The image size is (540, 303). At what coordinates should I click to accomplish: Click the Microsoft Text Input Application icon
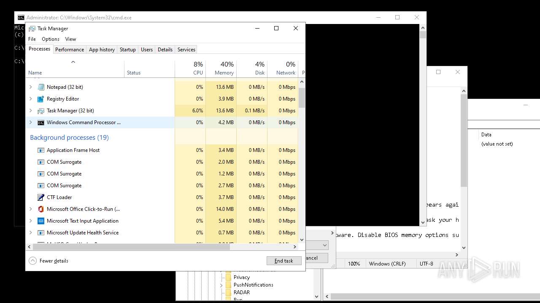pos(41,221)
